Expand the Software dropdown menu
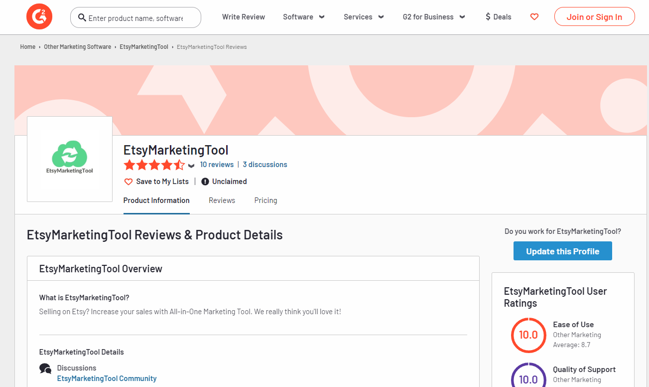This screenshot has height=387, width=649. coord(304,17)
